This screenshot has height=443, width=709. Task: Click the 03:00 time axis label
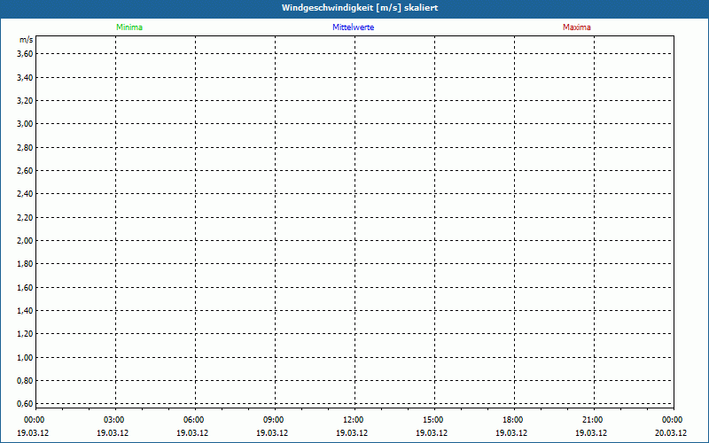pos(114,420)
